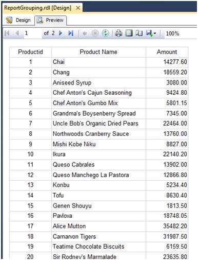Jump to last report page

(71, 33)
